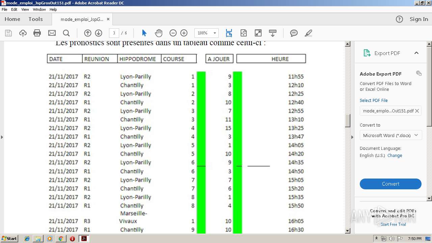Click the Windows Start button
Viewport: 432px width, 243px height.
coord(9,239)
